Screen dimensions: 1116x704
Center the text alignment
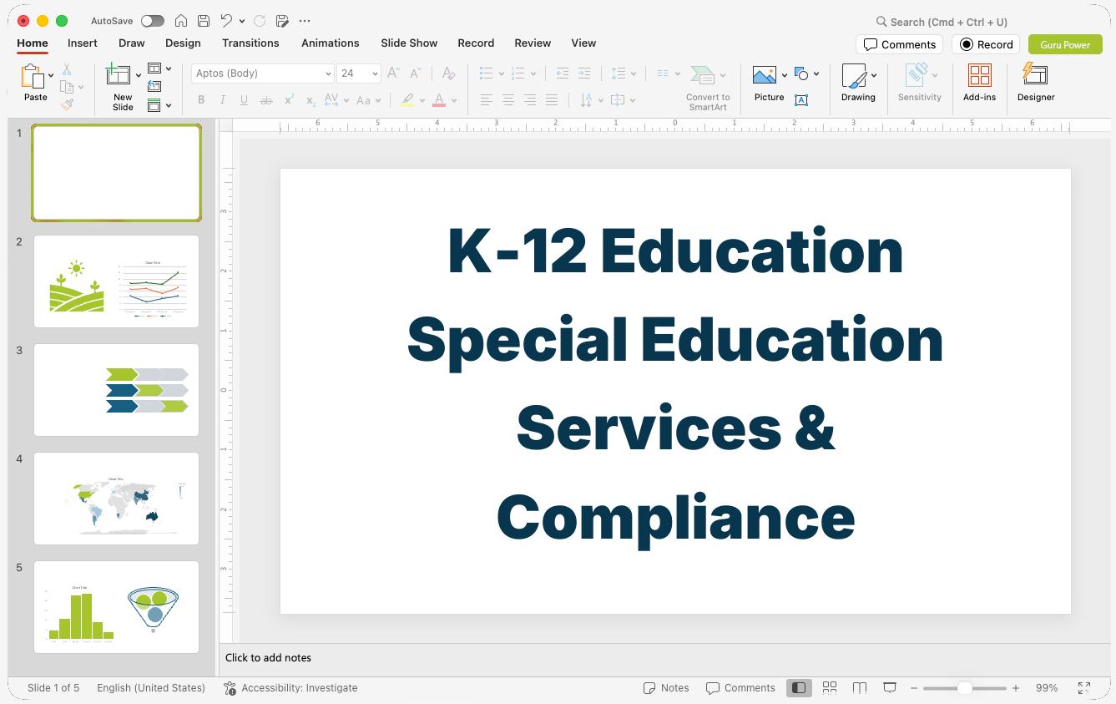tap(508, 100)
